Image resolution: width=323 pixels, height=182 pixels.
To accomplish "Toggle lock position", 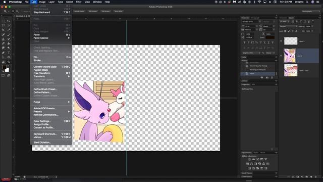I will click(293, 31).
